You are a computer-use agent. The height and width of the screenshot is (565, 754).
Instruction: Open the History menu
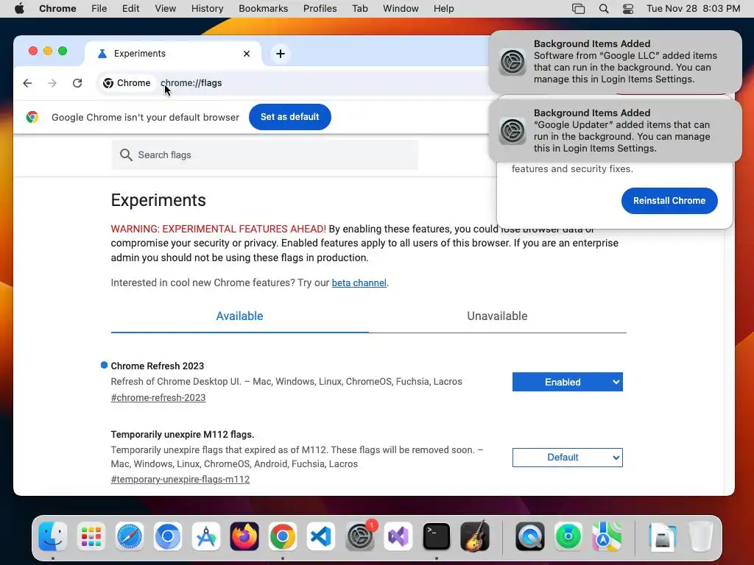[x=207, y=9]
